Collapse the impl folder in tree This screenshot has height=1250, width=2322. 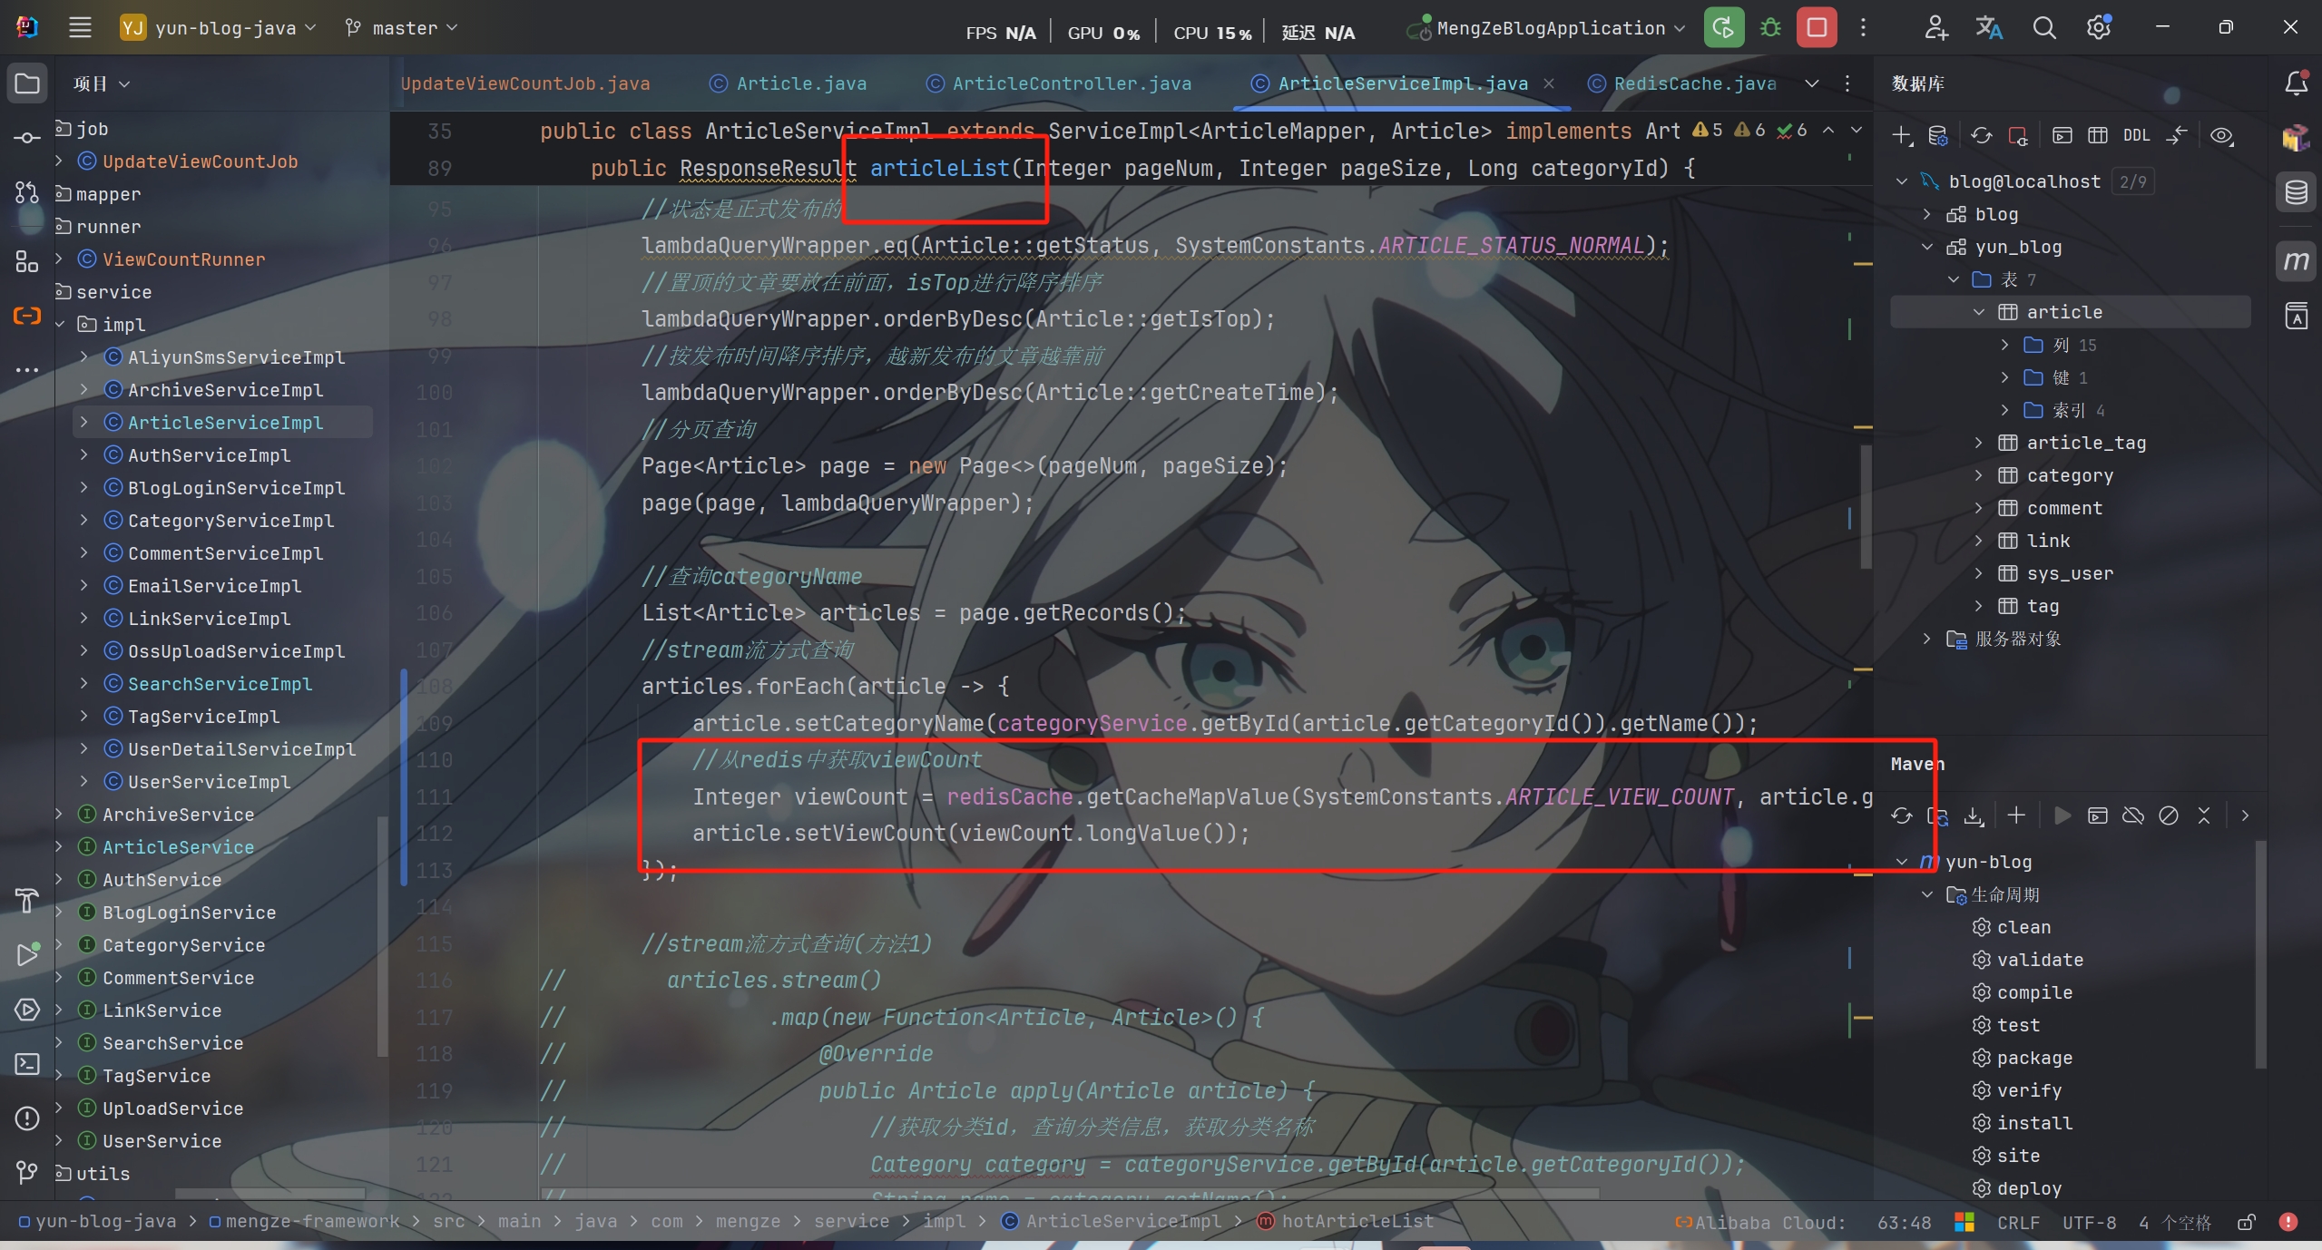[x=60, y=325]
